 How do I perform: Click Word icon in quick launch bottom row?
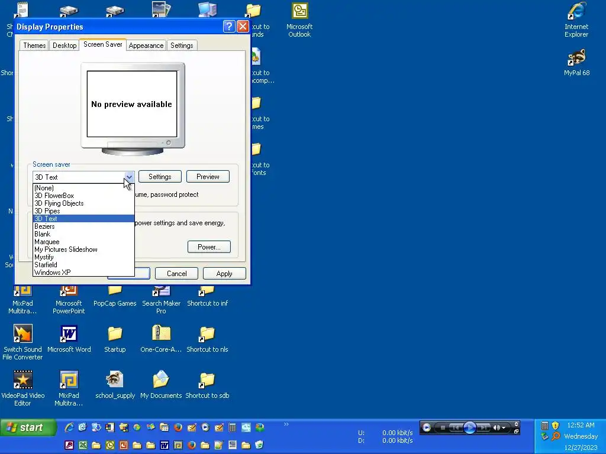click(165, 445)
